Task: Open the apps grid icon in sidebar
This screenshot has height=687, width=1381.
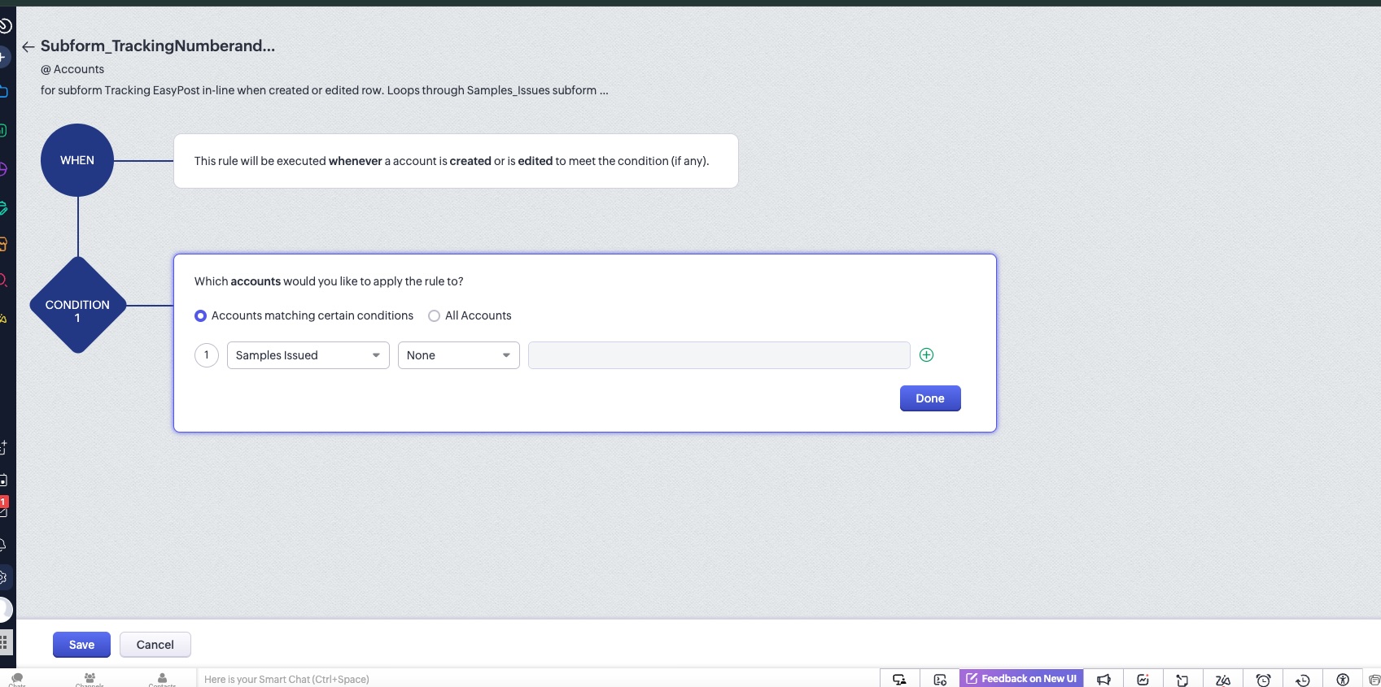Action: [x=4, y=641]
